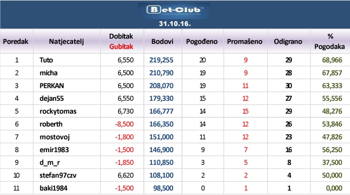Viewport: 350px width, 195px height.
Task: Click rockytomas profit value 6,730
Action: (125, 112)
